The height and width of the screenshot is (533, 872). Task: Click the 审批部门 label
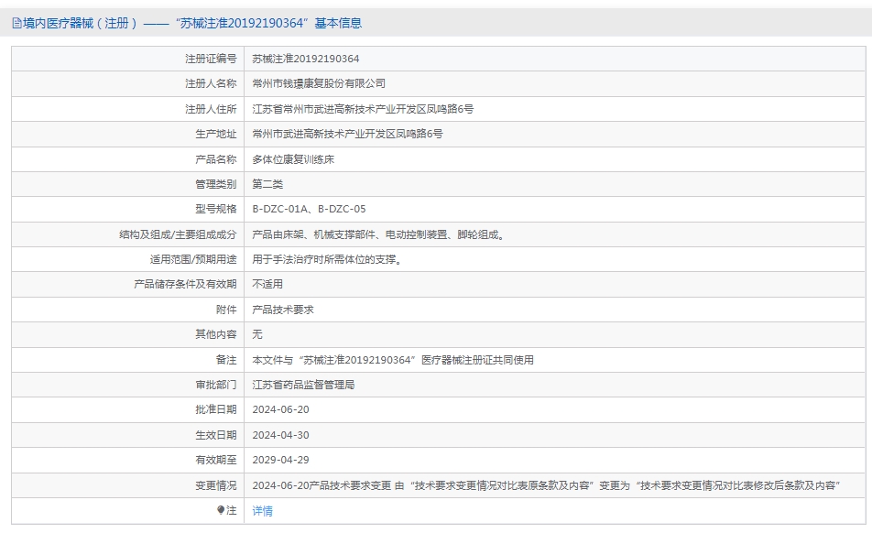(x=216, y=385)
